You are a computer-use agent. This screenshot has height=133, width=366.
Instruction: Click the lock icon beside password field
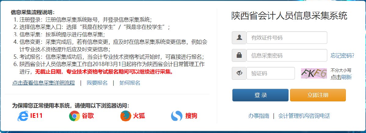[239, 55]
